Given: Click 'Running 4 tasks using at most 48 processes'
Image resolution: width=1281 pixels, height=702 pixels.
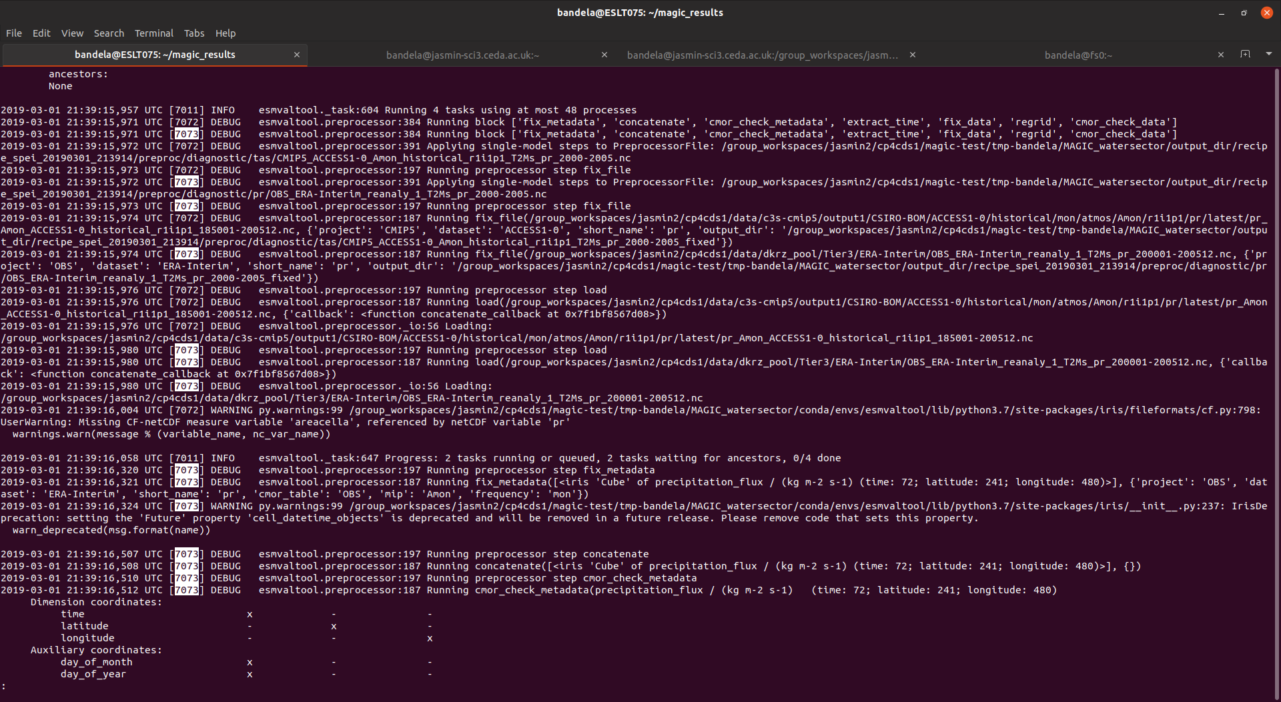Looking at the screenshot, I should (x=510, y=110).
